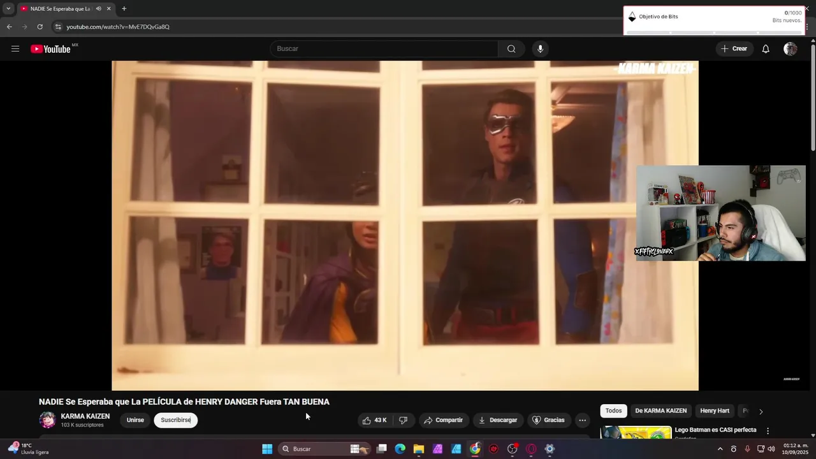Open the volume tray icon
The image size is (816, 459).
pyautogui.click(x=771, y=449)
